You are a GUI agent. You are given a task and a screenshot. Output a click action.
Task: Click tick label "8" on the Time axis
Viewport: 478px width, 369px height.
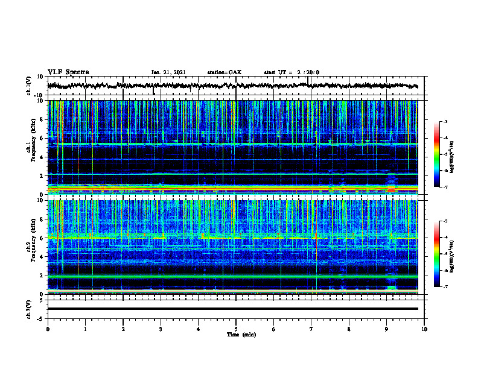pyautogui.click(x=349, y=329)
